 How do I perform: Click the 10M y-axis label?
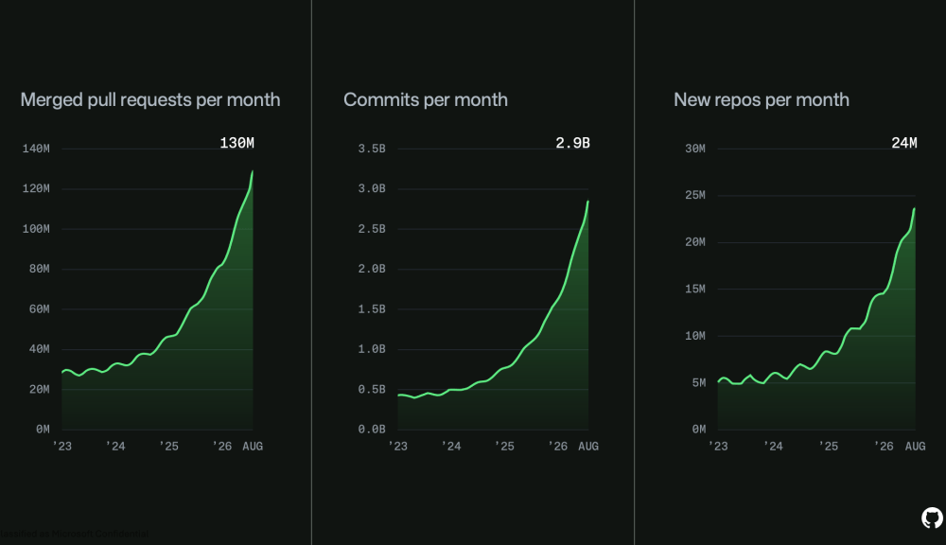pos(695,336)
